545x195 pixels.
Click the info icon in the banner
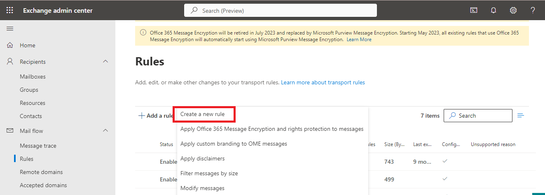[143, 32]
